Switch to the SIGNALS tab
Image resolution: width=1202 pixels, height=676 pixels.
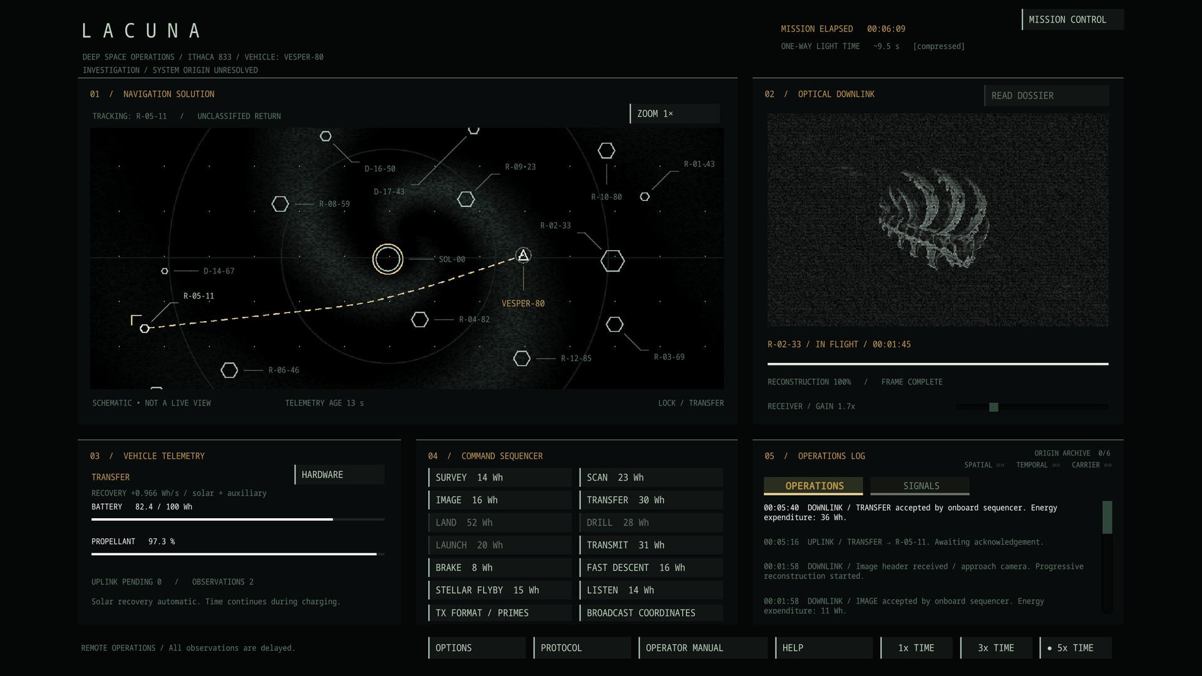920,486
